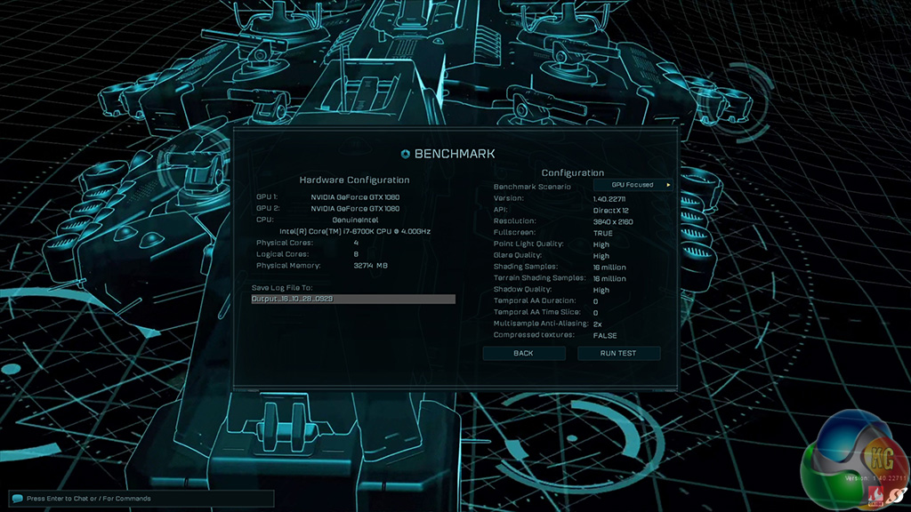The width and height of the screenshot is (911, 512).
Task: Click the Glare Quality High value
Action: (601, 256)
